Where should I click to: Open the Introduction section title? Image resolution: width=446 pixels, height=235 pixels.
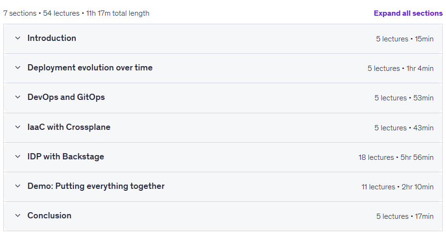click(x=52, y=38)
